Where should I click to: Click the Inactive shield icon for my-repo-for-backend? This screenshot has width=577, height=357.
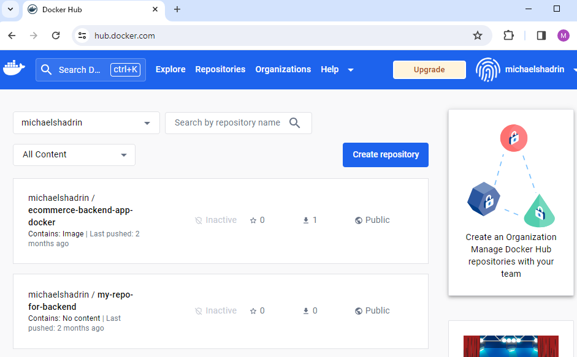(x=198, y=311)
